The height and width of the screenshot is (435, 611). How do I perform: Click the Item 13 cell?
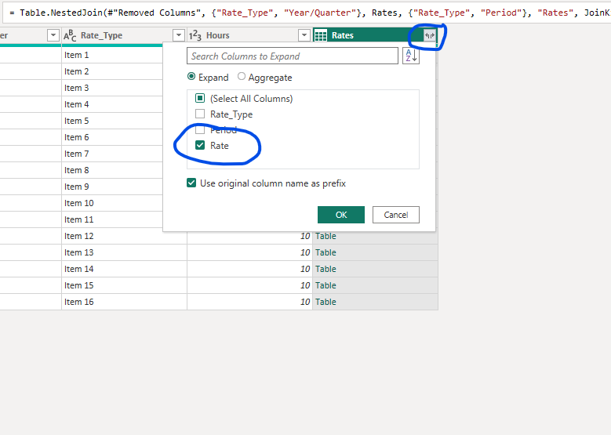pyautogui.click(x=124, y=252)
